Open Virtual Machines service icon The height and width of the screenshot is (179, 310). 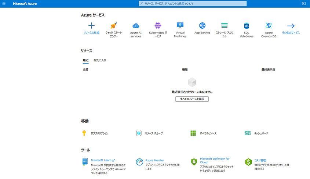point(180,26)
